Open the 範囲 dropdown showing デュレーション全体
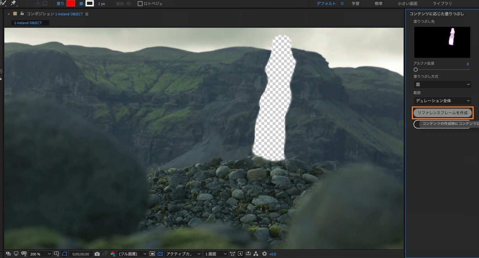Image resolution: width=479 pixels, height=258 pixels. 442,101
